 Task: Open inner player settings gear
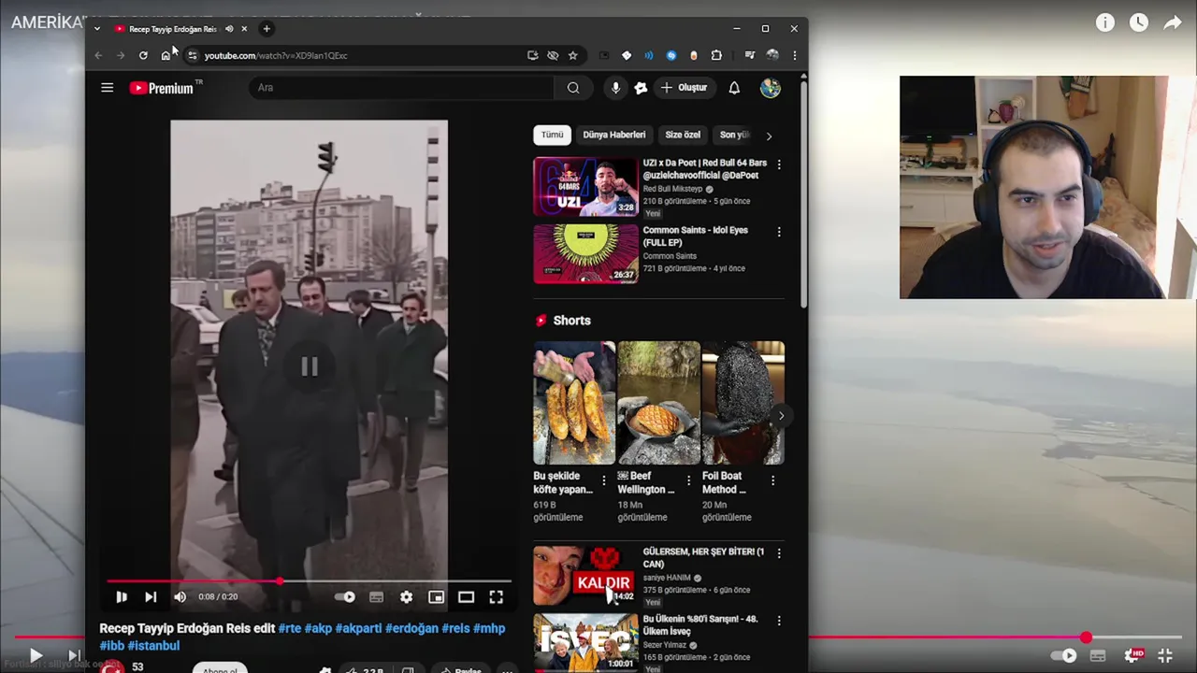[x=406, y=596]
